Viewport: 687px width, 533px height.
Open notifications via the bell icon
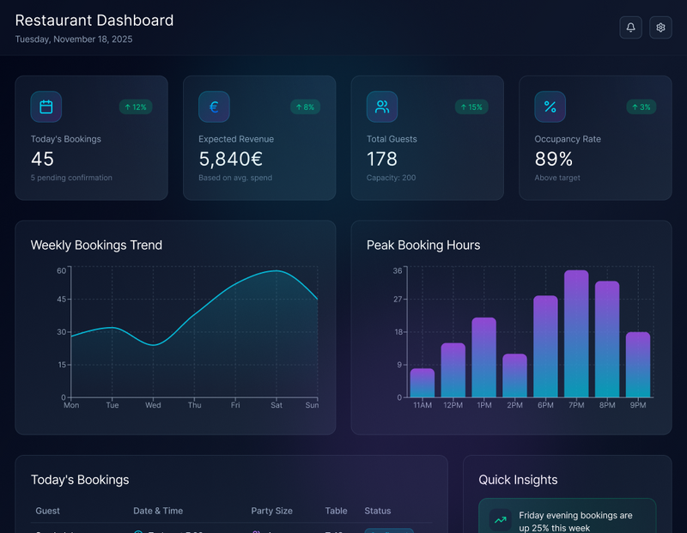[x=630, y=27]
